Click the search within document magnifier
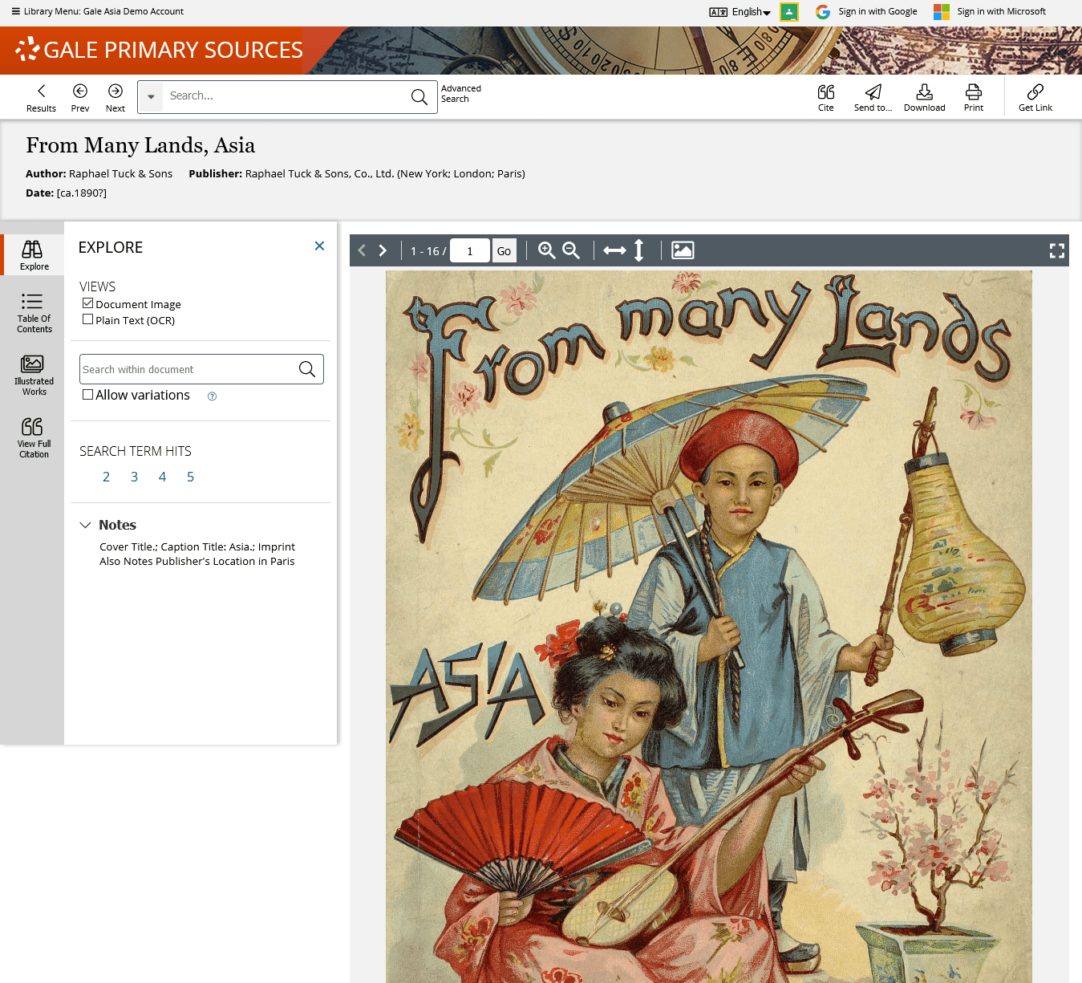Screen dimensions: 1082x983 [307, 369]
